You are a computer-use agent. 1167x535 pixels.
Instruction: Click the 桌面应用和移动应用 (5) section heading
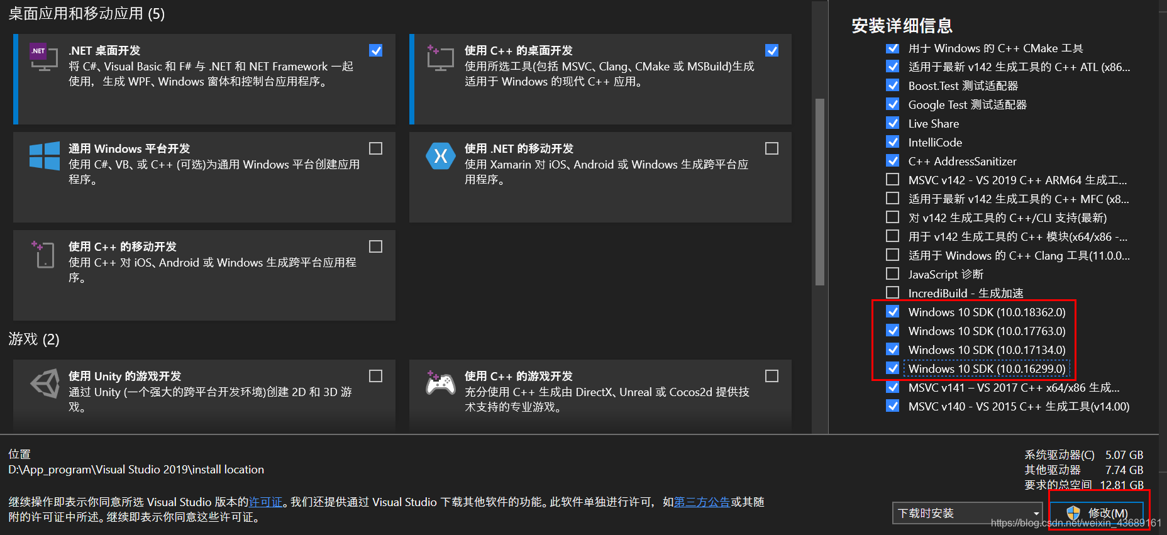(87, 14)
